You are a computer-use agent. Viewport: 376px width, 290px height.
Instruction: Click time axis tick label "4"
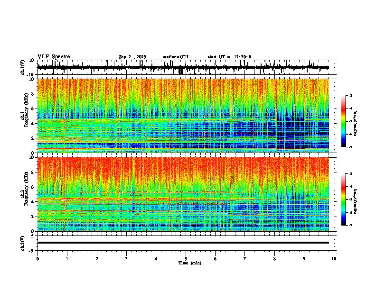tap(156, 259)
